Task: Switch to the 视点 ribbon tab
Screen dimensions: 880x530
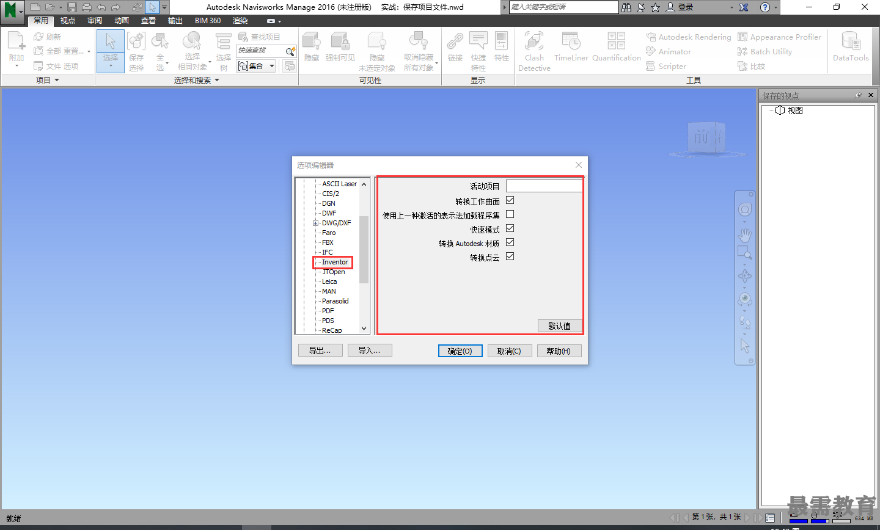Action: click(x=68, y=21)
